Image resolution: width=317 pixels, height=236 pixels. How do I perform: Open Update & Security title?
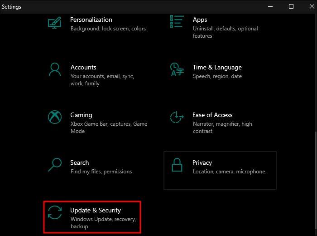tap(96, 210)
